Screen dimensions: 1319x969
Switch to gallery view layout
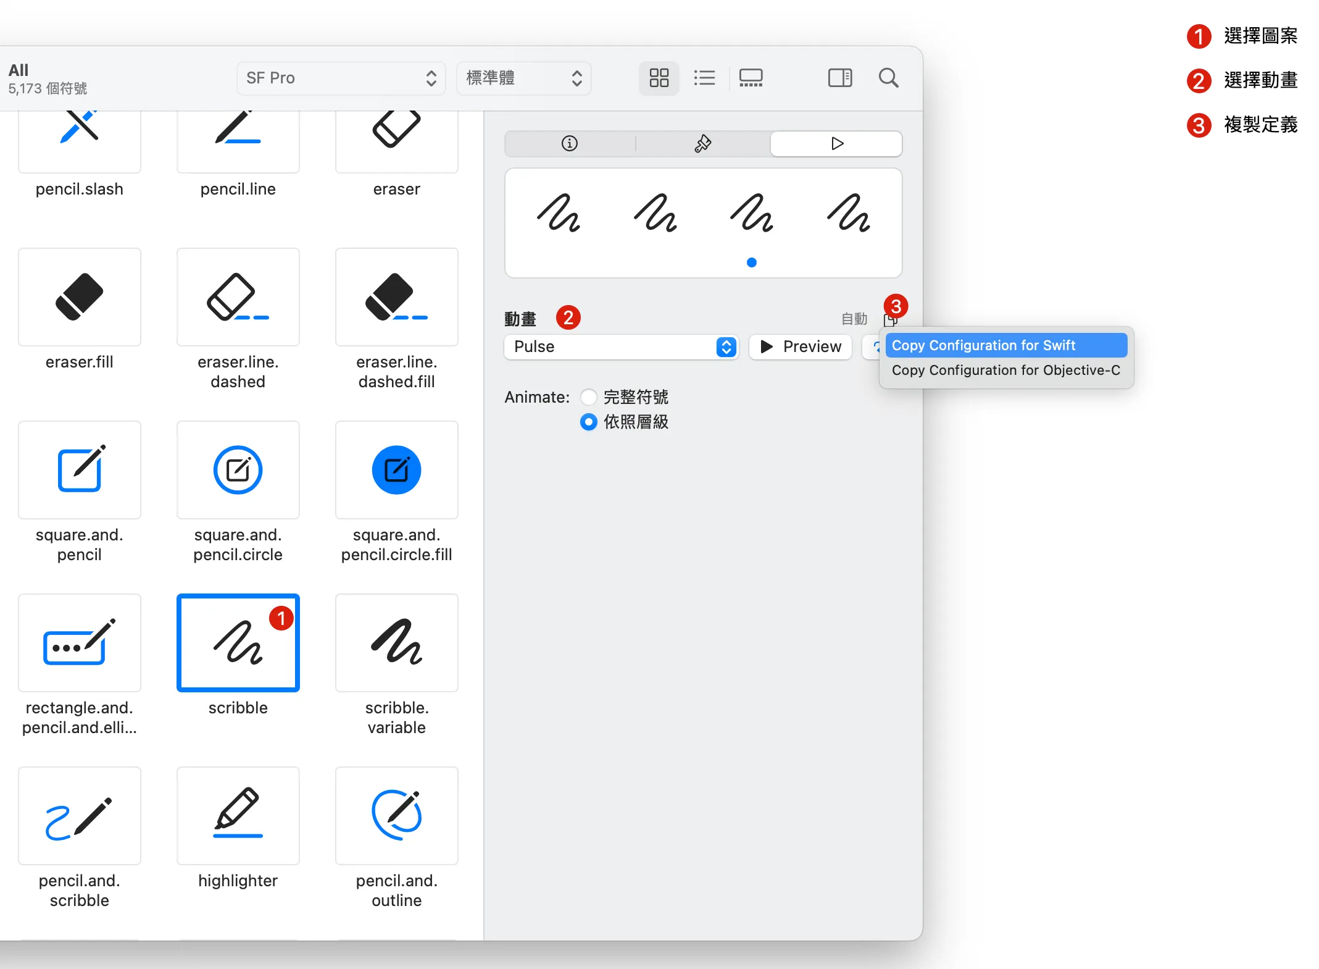(751, 78)
